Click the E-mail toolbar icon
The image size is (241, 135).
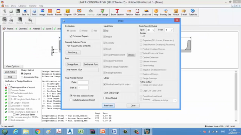(x=183, y=12)
